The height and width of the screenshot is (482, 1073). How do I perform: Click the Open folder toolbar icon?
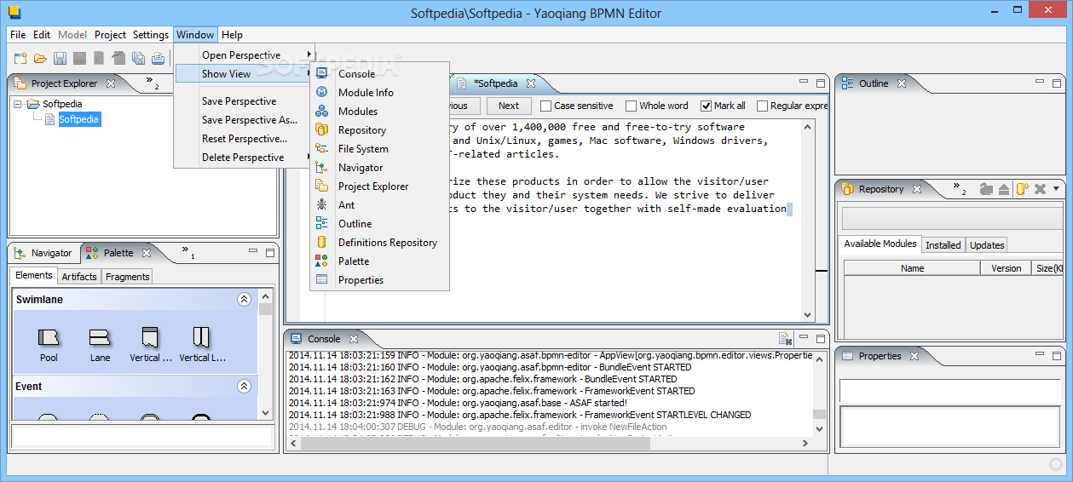[x=40, y=58]
